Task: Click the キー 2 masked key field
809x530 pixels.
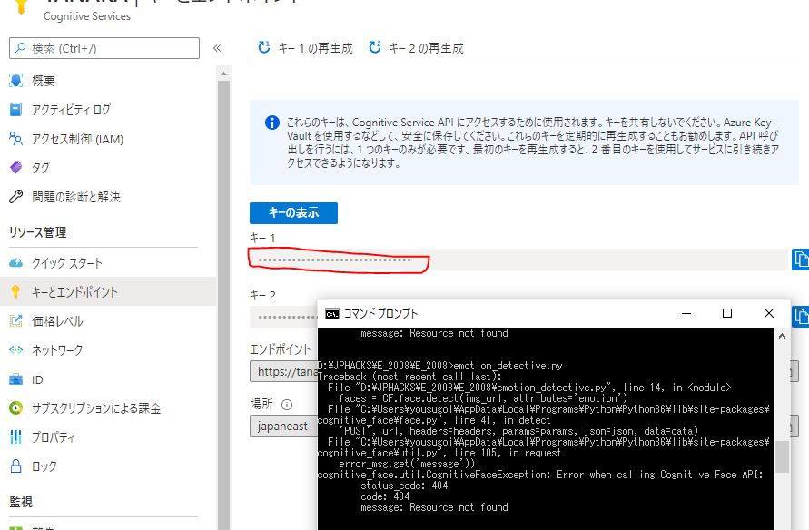Action: [x=284, y=317]
